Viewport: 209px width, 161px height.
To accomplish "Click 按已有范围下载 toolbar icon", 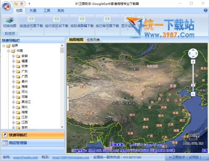I will point(107,19).
